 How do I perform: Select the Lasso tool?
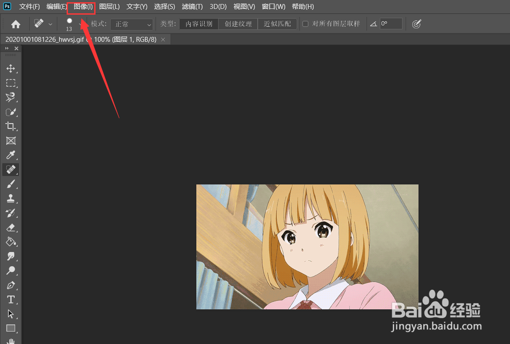pos(11,97)
